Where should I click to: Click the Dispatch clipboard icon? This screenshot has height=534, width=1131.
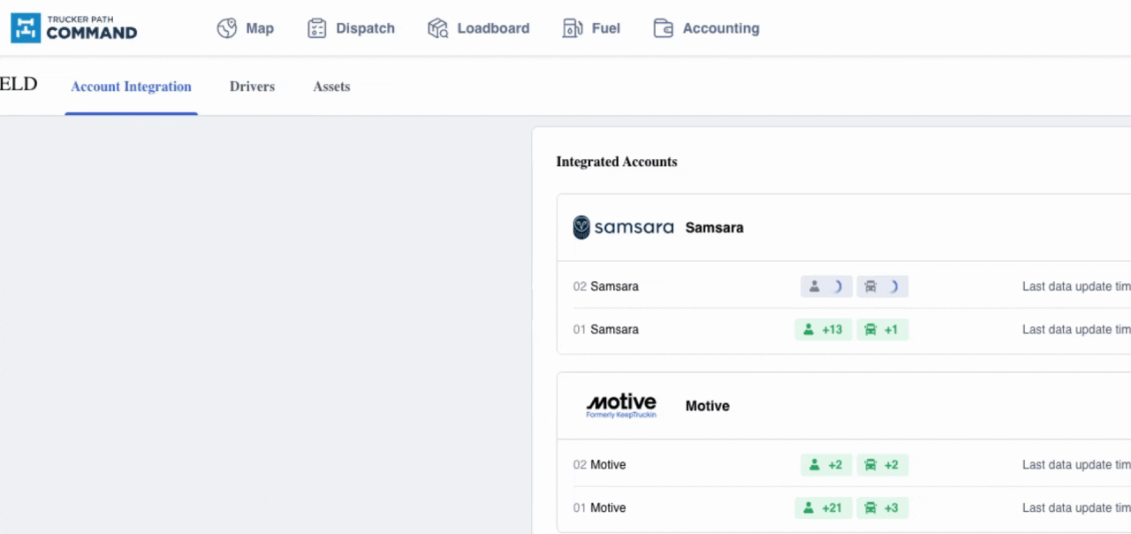tap(317, 28)
